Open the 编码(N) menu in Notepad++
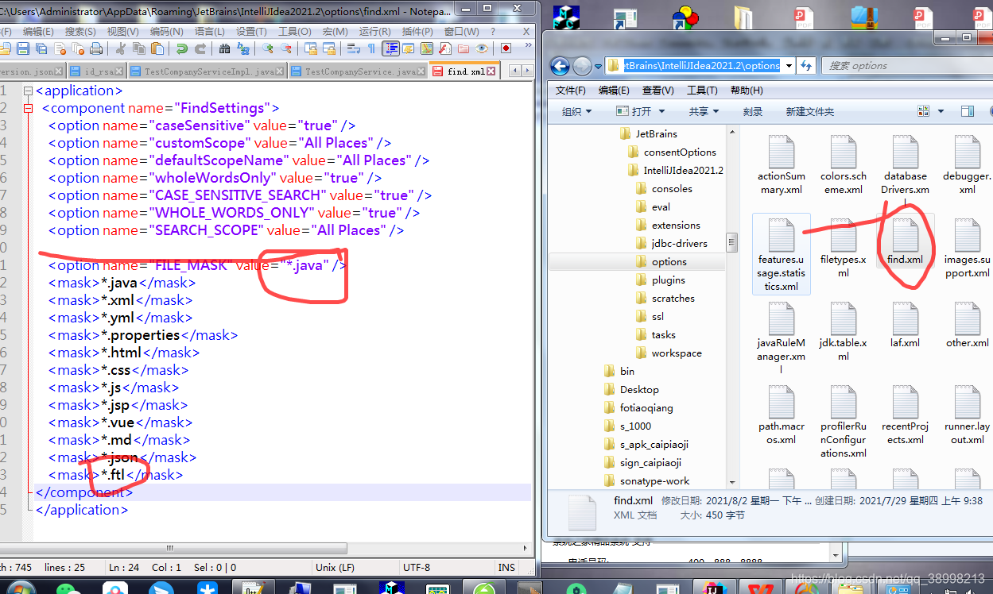The image size is (993, 594). pyautogui.click(x=166, y=31)
